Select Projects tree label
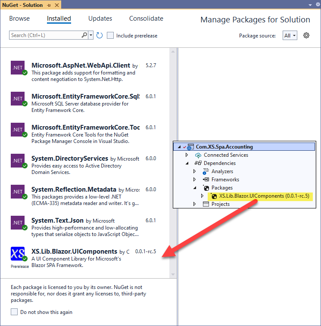This screenshot has width=321, height=326. tap(221, 204)
